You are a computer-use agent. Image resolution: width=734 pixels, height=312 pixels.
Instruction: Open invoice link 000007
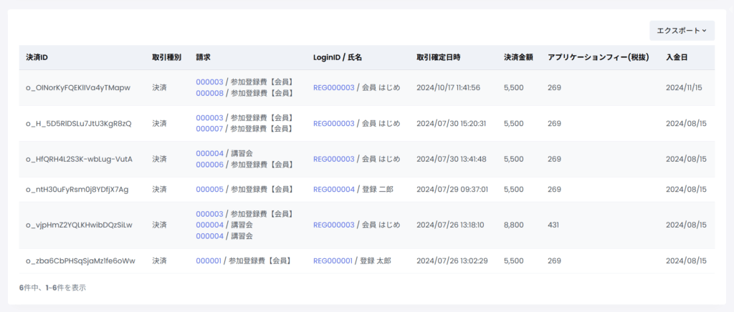point(209,129)
